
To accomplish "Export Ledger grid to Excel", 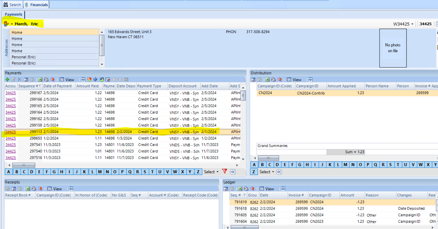I will (x=240, y=189).
